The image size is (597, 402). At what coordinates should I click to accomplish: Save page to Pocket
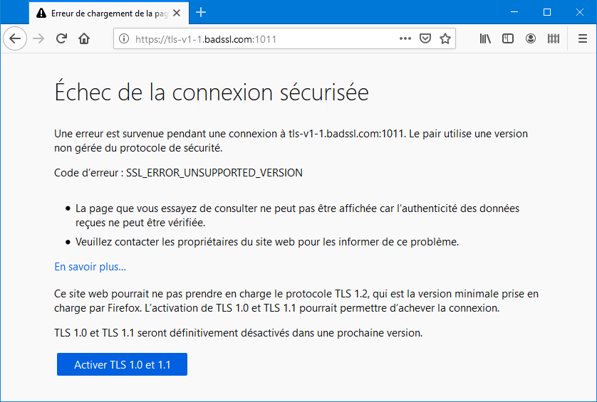coord(425,39)
